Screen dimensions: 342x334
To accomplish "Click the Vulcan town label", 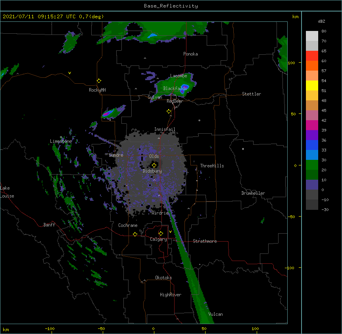I will 215,314.
